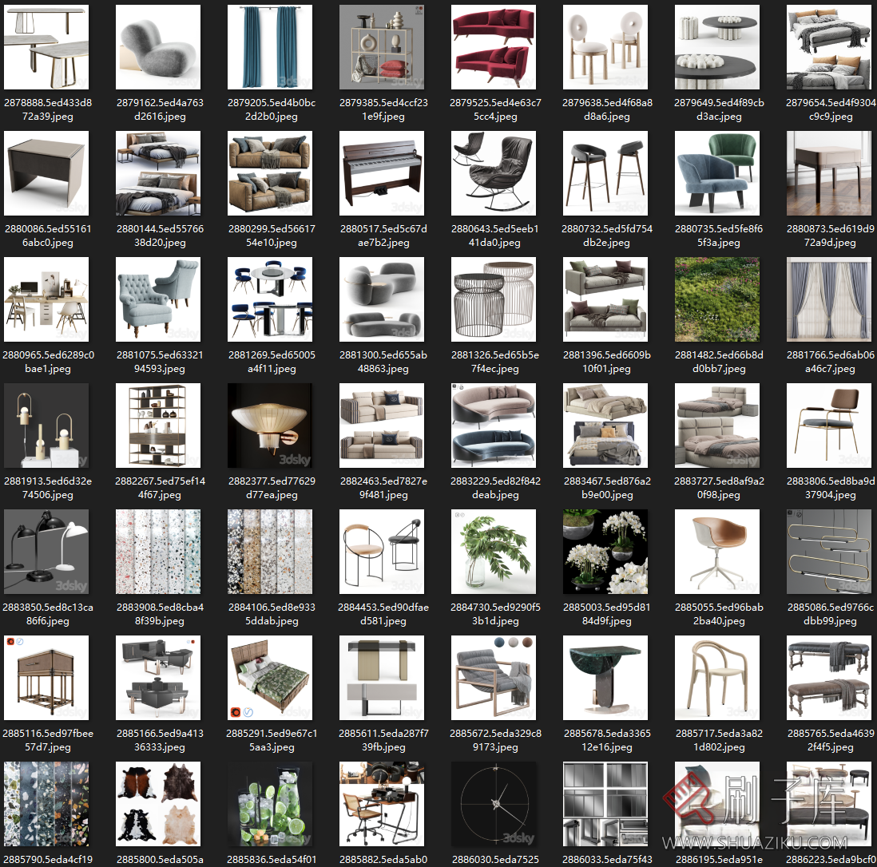
Task: Click the plant in glass vase thumbnail
Action: pos(494,551)
